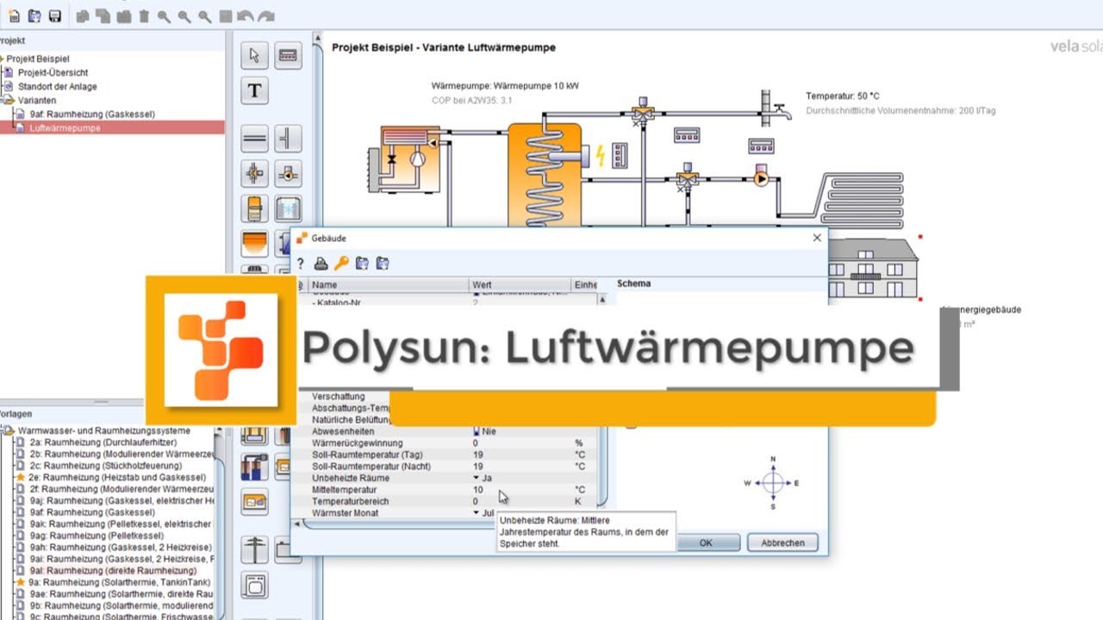Viewport: 1103px width, 620px height.
Task: Click the compass rose in Schema panel
Action: click(773, 483)
